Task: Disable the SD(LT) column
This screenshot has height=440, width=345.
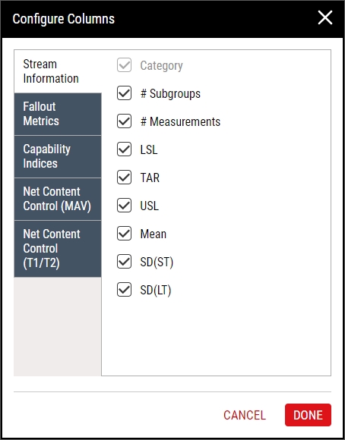Action: coord(124,290)
